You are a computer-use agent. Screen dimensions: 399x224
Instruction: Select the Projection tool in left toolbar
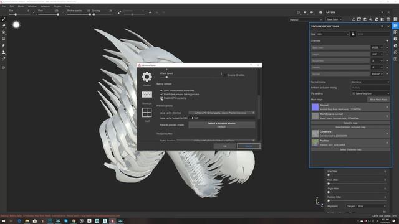pyautogui.click(x=3, y=32)
